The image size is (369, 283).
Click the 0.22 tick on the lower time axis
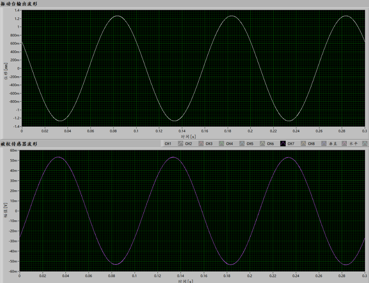coord(273,276)
